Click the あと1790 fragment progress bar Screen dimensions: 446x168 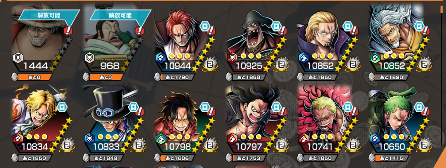[x=178, y=78]
